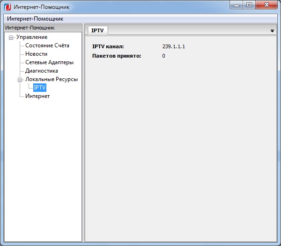Click the Интернет-Помощник app icon in title bar

(7, 7)
